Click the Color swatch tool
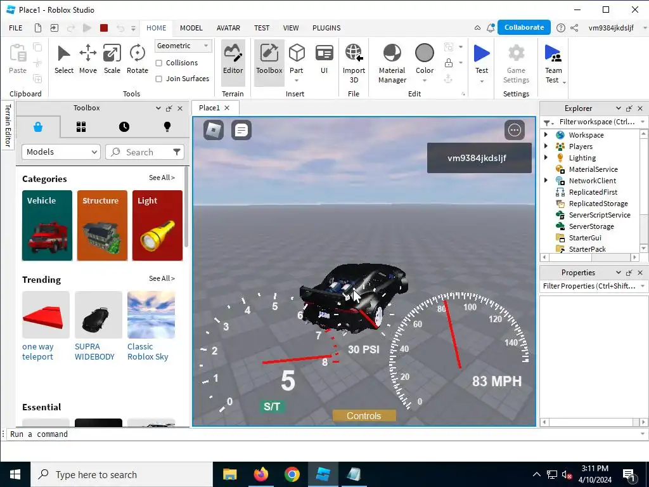 (x=424, y=58)
